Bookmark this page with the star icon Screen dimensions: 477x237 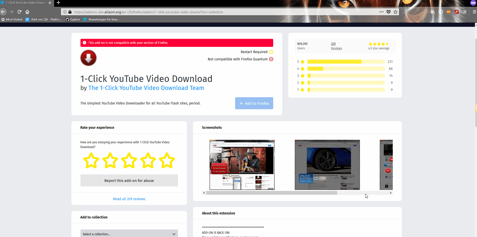tap(396, 12)
